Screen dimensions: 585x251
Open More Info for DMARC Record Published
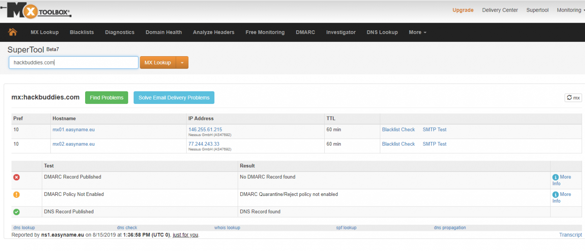click(562, 180)
